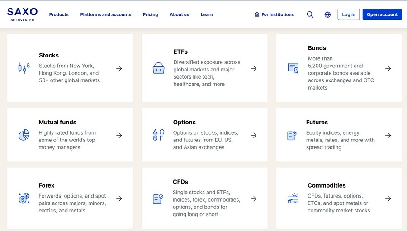Click the globe language selector icon

pyautogui.click(x=327, y=14)
